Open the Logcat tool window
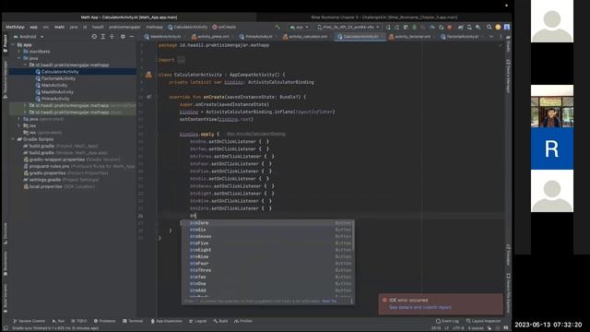590x332 pixels. (x=198, y=321)
